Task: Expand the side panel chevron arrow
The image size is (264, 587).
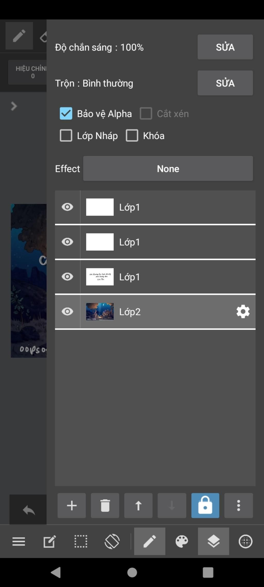Action: coord(14,106)
